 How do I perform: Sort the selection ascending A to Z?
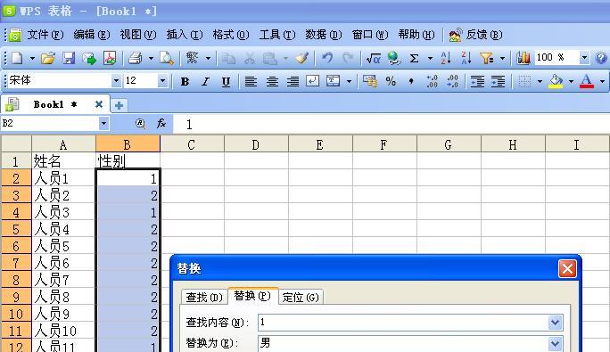[x=446, y=58]
